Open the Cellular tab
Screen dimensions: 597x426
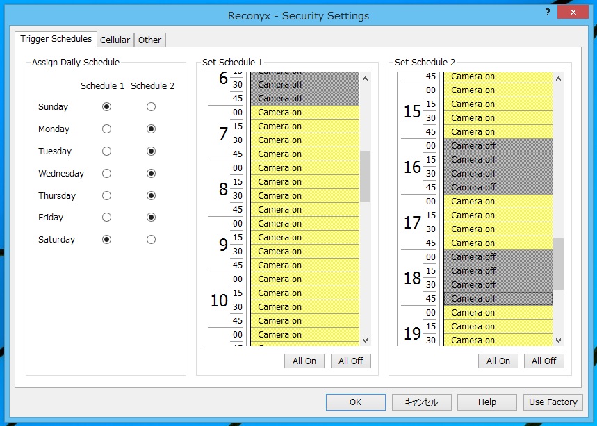pyautogui.click(x=115, y=40)
